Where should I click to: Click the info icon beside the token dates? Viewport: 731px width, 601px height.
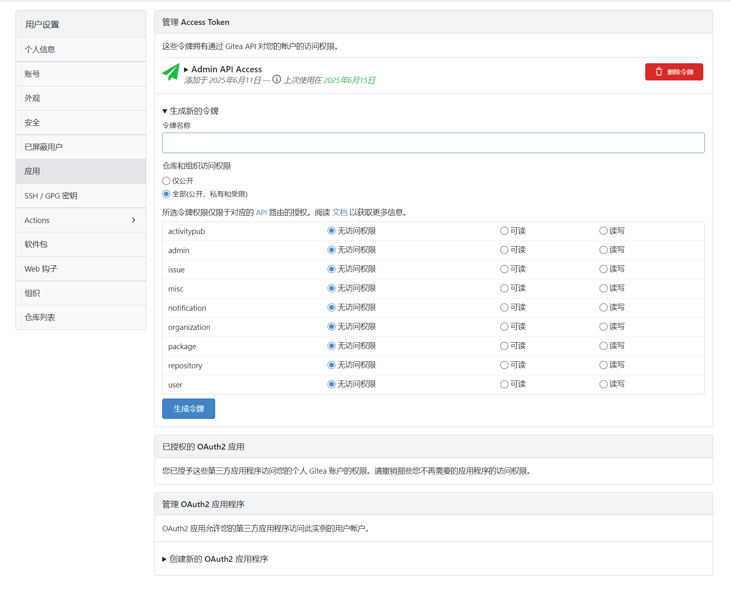click(276, 80)
